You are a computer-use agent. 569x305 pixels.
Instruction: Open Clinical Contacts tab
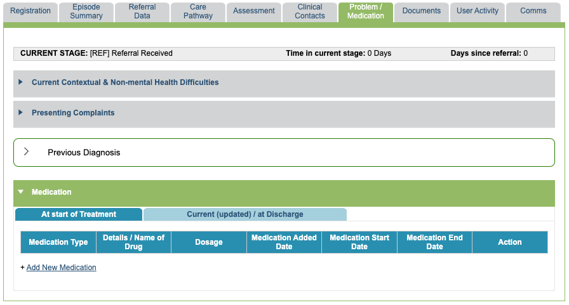point(310,11)
